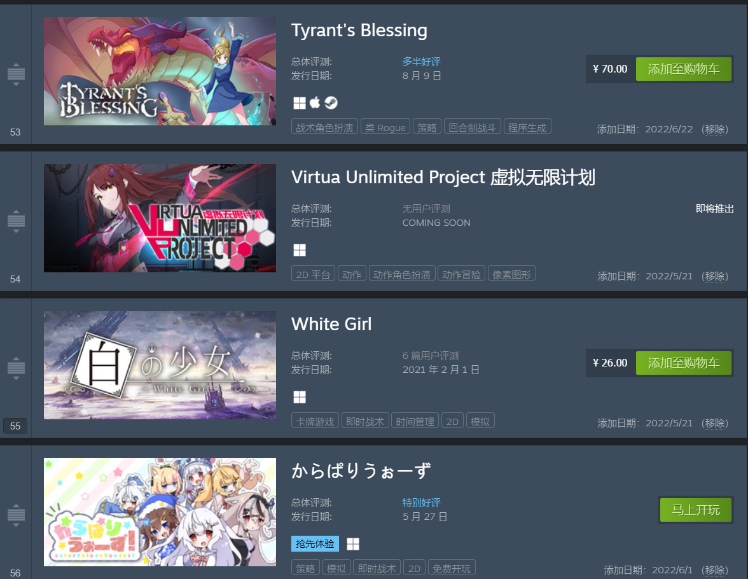Viewport: 748px width, 579px height.
Task: Click the Apple macOS icon for Tyrant's Blessing
Action: pyautogui.click(x=315, y=102)
